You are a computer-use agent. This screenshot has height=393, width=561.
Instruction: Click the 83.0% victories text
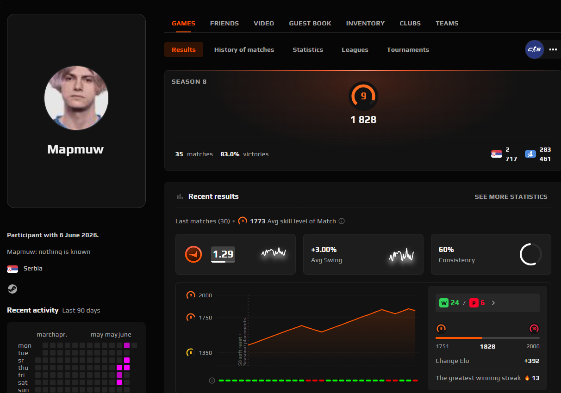244,154
